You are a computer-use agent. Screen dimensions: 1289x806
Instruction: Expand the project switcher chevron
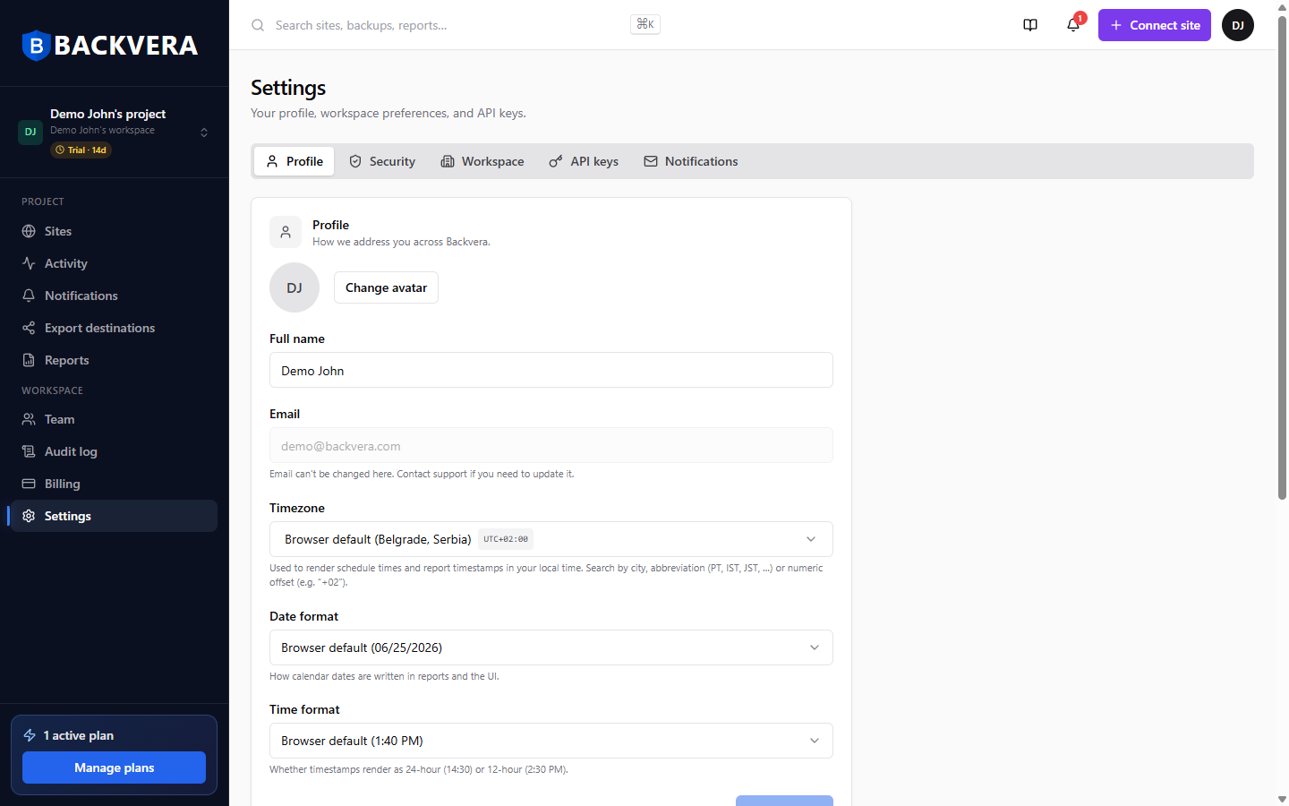click(204, 133)
